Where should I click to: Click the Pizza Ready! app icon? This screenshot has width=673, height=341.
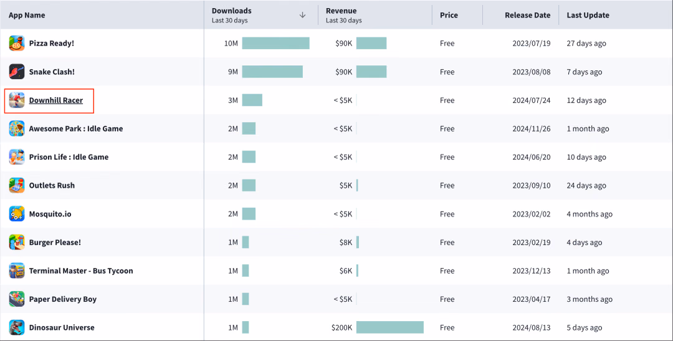pos(17,44)
